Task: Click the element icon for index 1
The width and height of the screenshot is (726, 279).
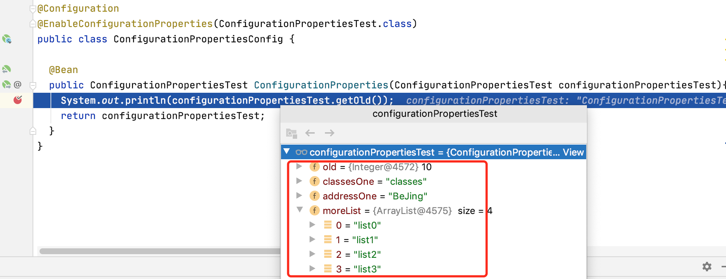Action: click(x=328, y=240)
